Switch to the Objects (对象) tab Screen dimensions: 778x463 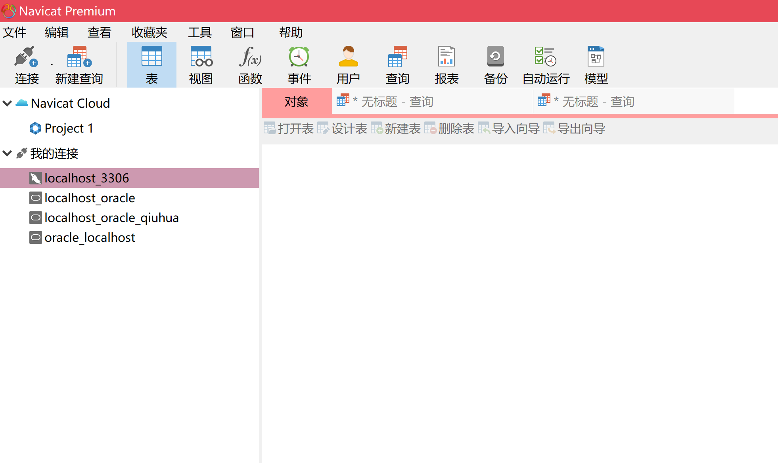pos(297,102)
